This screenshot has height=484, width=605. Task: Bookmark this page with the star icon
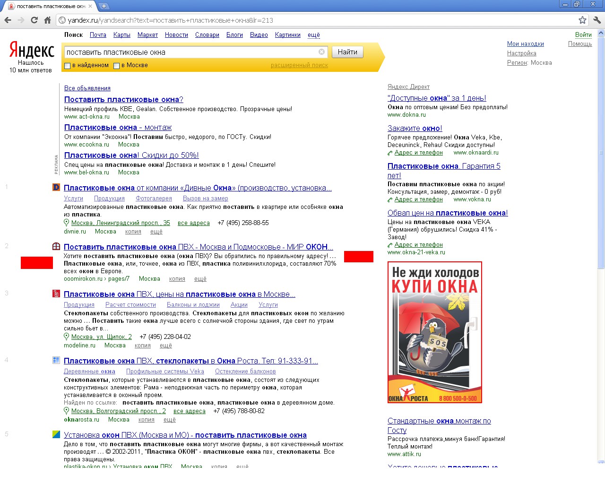coord(582,20)
